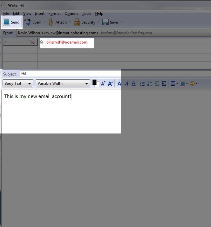This screenshot has height=227, width=211.
Task: Indent the text with increase indent button
Action: pos(164,84)
